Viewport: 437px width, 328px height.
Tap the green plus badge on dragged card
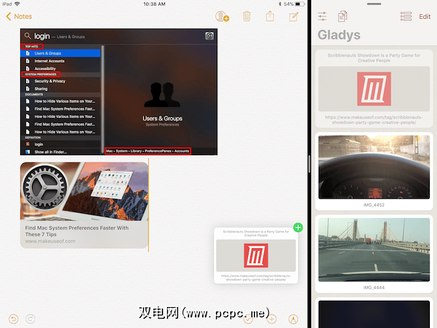[298, 228]
